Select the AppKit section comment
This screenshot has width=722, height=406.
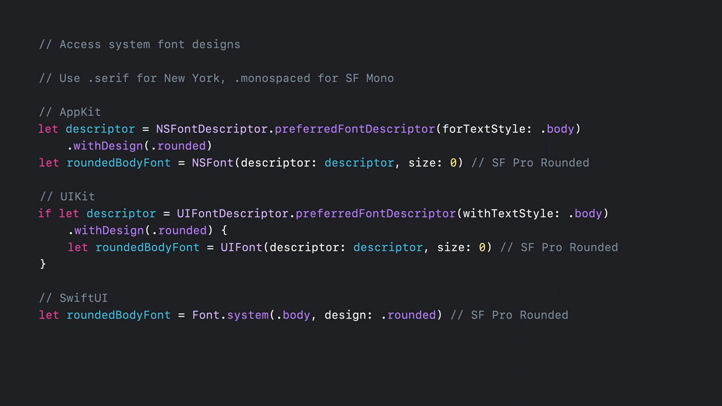[70, 112]
